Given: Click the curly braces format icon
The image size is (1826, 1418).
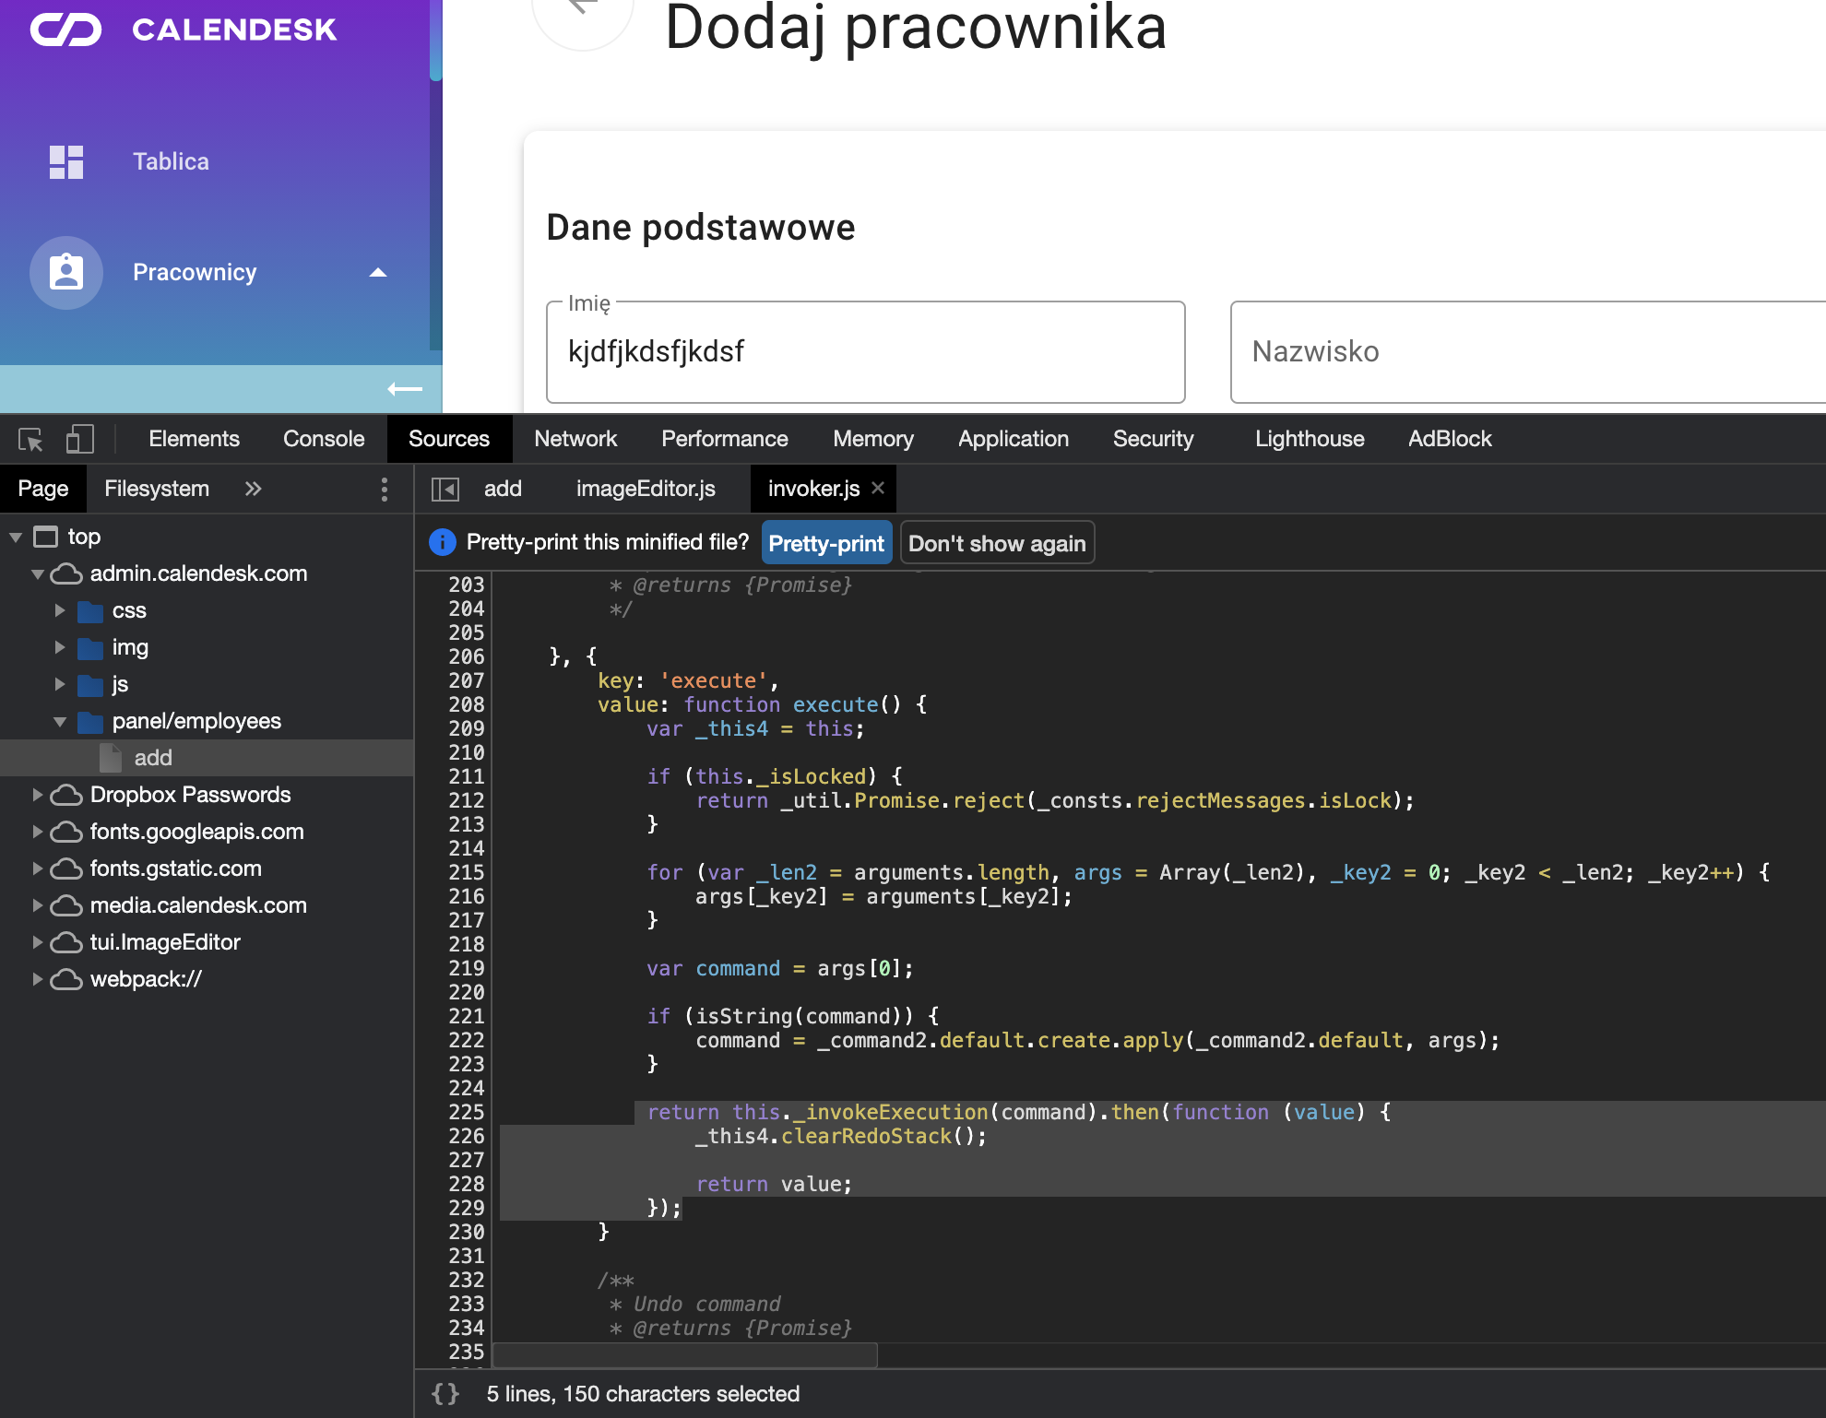Looking at the screenshot, I should tap(445, 1394).
